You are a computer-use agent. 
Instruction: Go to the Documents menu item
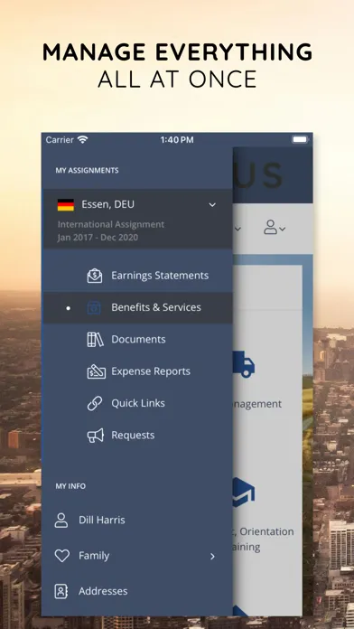(x=137, y=340)
